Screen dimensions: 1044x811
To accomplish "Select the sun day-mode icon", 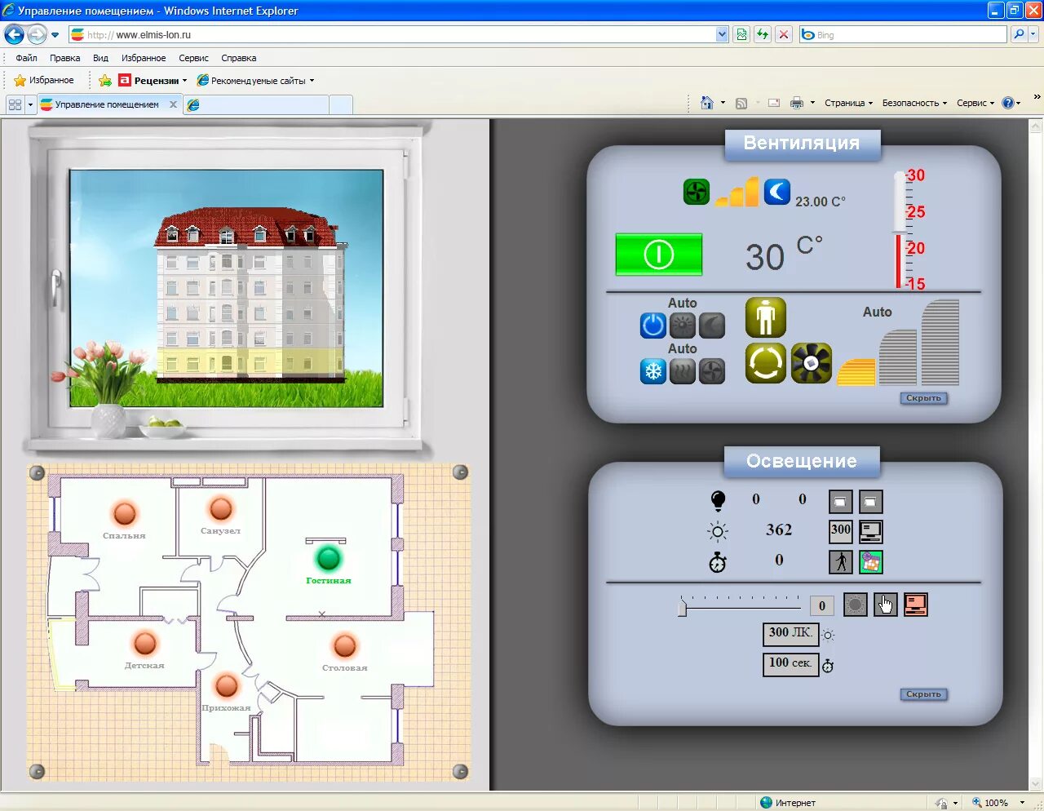I will 683,326.
